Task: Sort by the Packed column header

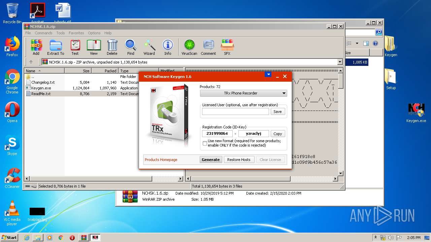Action: [x=105, y=71]
